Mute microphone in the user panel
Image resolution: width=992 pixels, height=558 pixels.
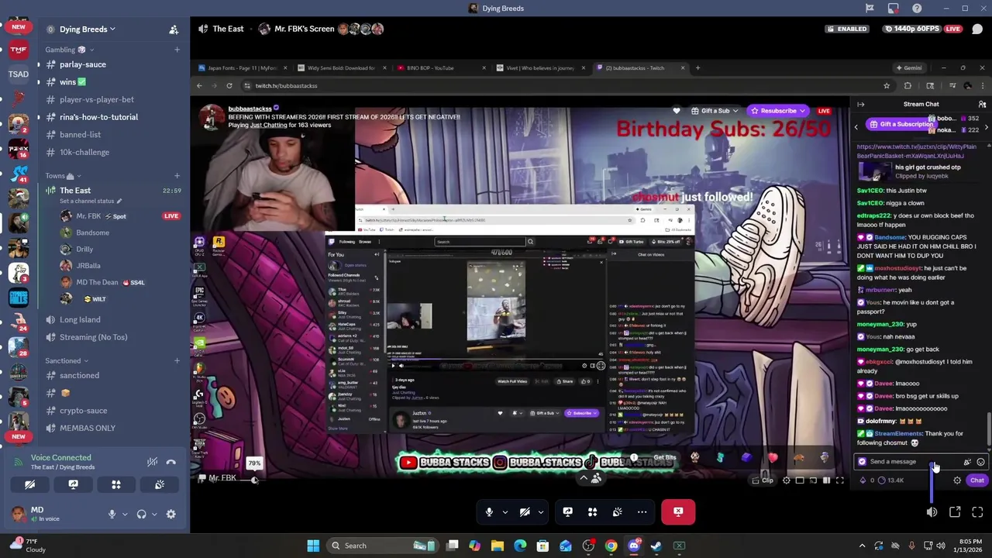click(112, 514)
